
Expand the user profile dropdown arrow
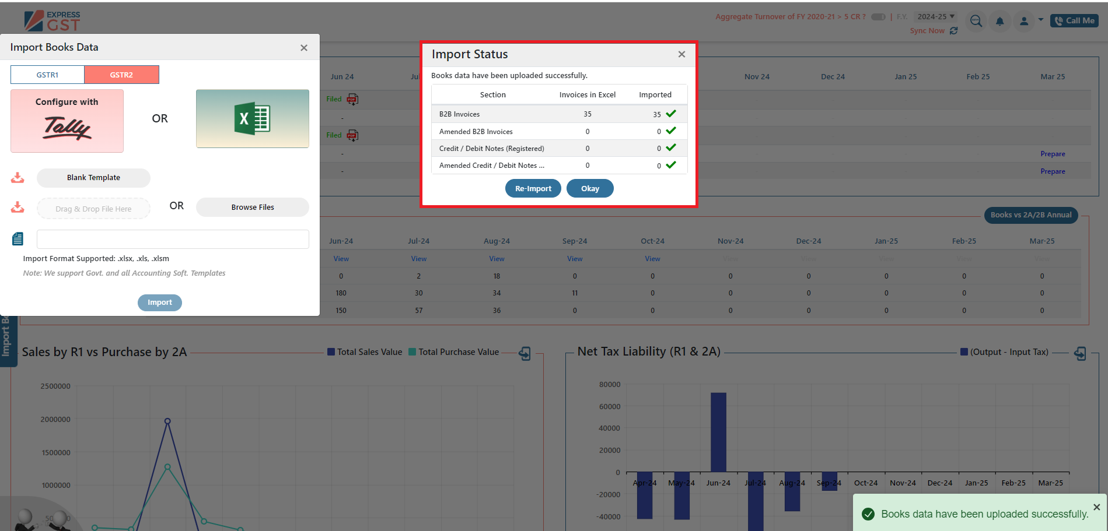(1041, 20)
